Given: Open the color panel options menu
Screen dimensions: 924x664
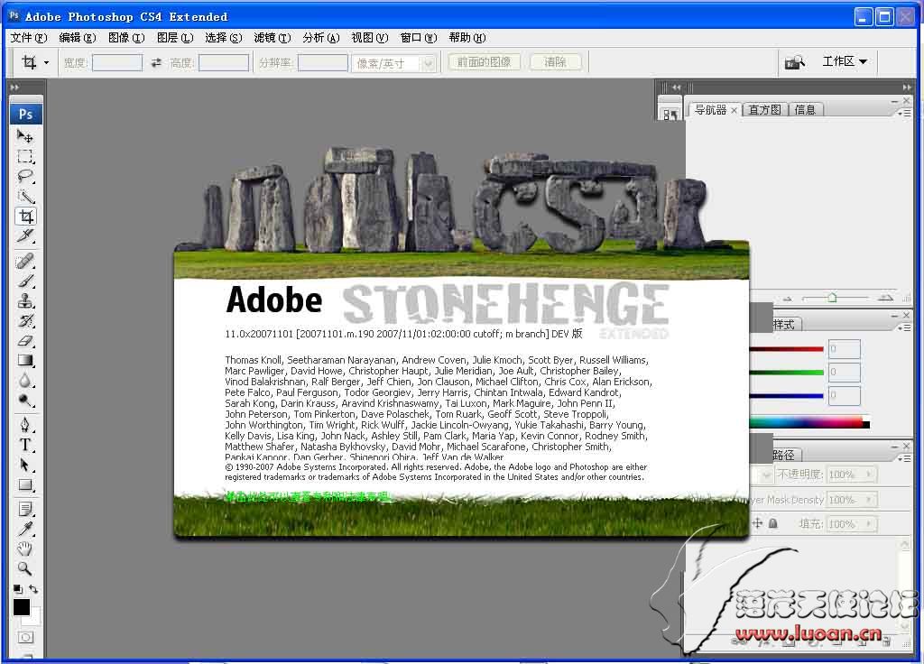Looking at the screenshot, I should tap(904, 327).
